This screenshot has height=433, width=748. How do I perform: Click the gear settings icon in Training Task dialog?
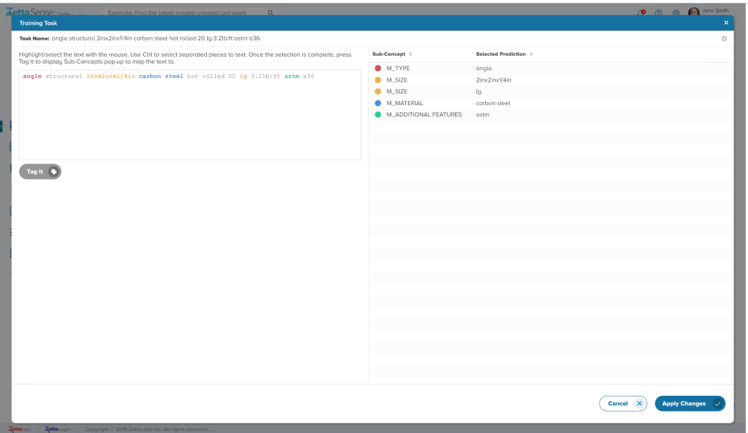coord(724,39)
